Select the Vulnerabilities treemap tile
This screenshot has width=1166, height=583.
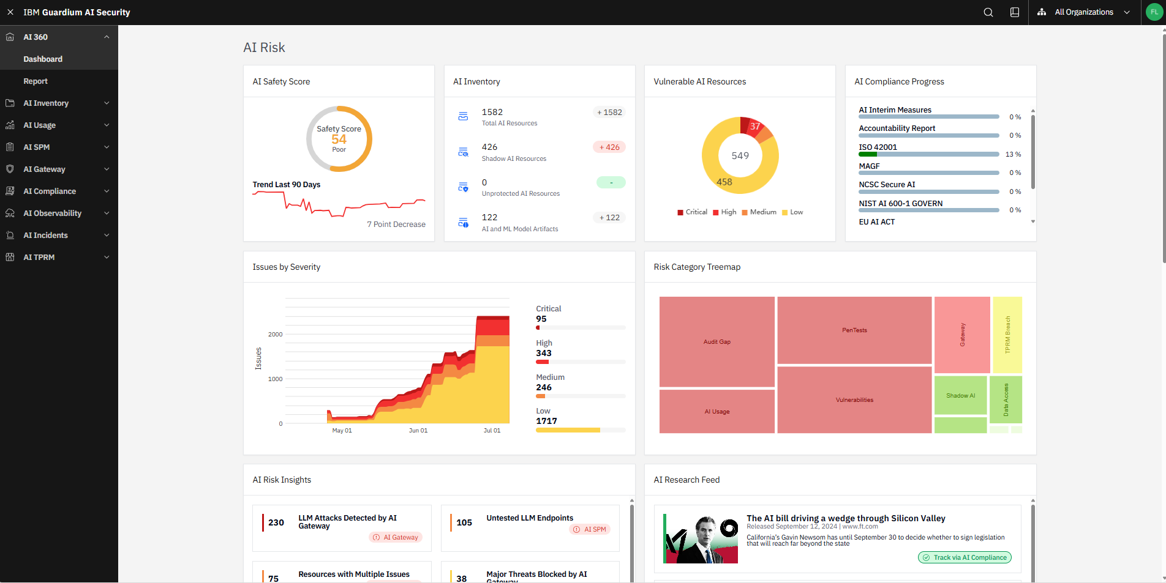coord(854,400)
